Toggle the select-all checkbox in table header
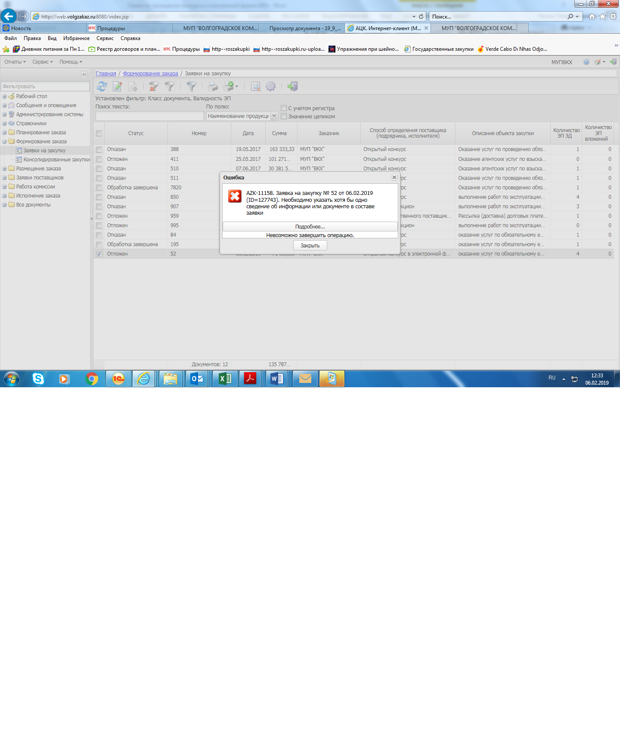Image resolution: width=620 pixels, height=756 pixels. click(x=99, y=133)
